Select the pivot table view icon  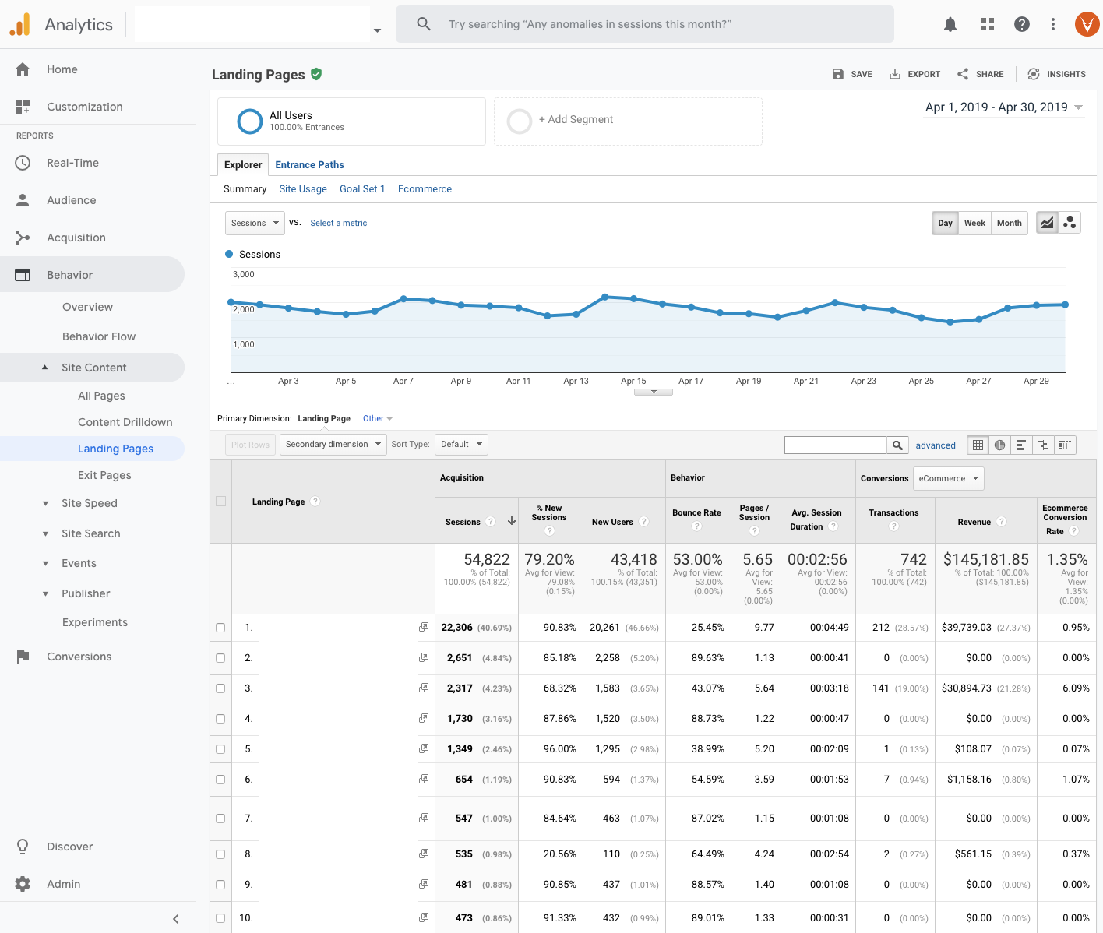tap(1065, 445)
